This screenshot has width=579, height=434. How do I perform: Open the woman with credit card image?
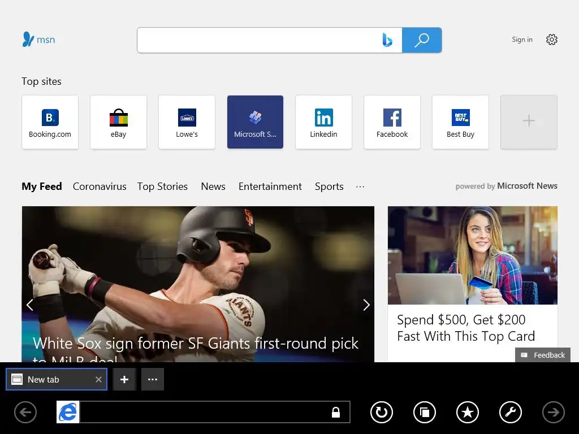pyautogui.click(x=473, y=255)
